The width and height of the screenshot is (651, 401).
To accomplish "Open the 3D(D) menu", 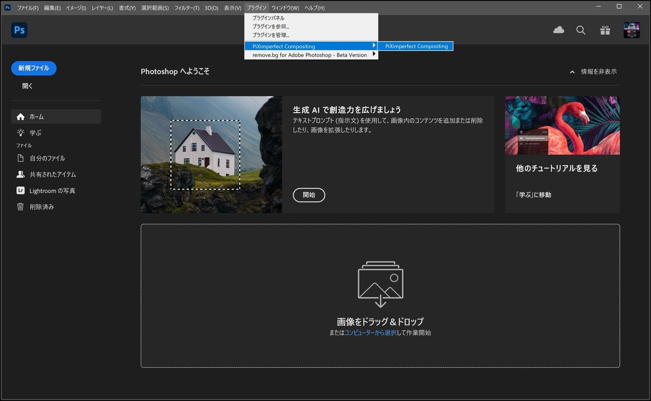I will pos(212,8).
